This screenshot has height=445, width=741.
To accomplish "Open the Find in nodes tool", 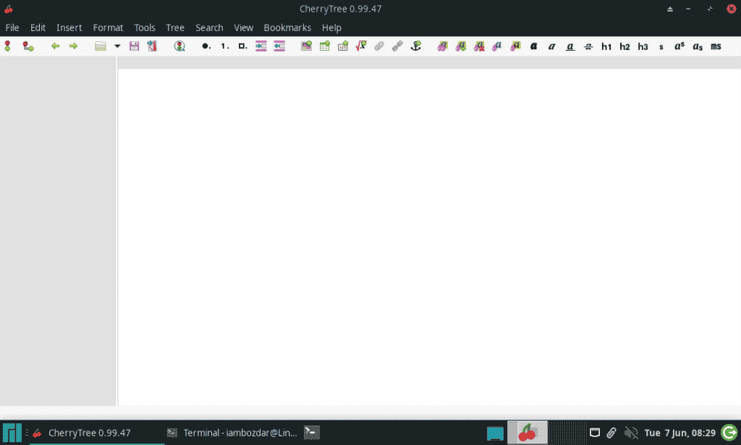I will 179,46.
